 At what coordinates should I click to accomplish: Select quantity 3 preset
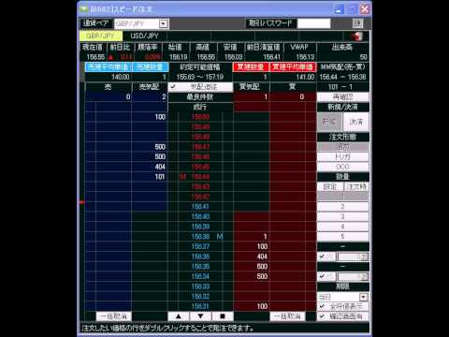pos(342,216)
